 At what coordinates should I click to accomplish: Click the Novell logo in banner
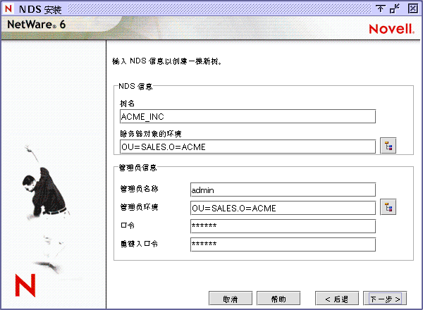(391, 29)
